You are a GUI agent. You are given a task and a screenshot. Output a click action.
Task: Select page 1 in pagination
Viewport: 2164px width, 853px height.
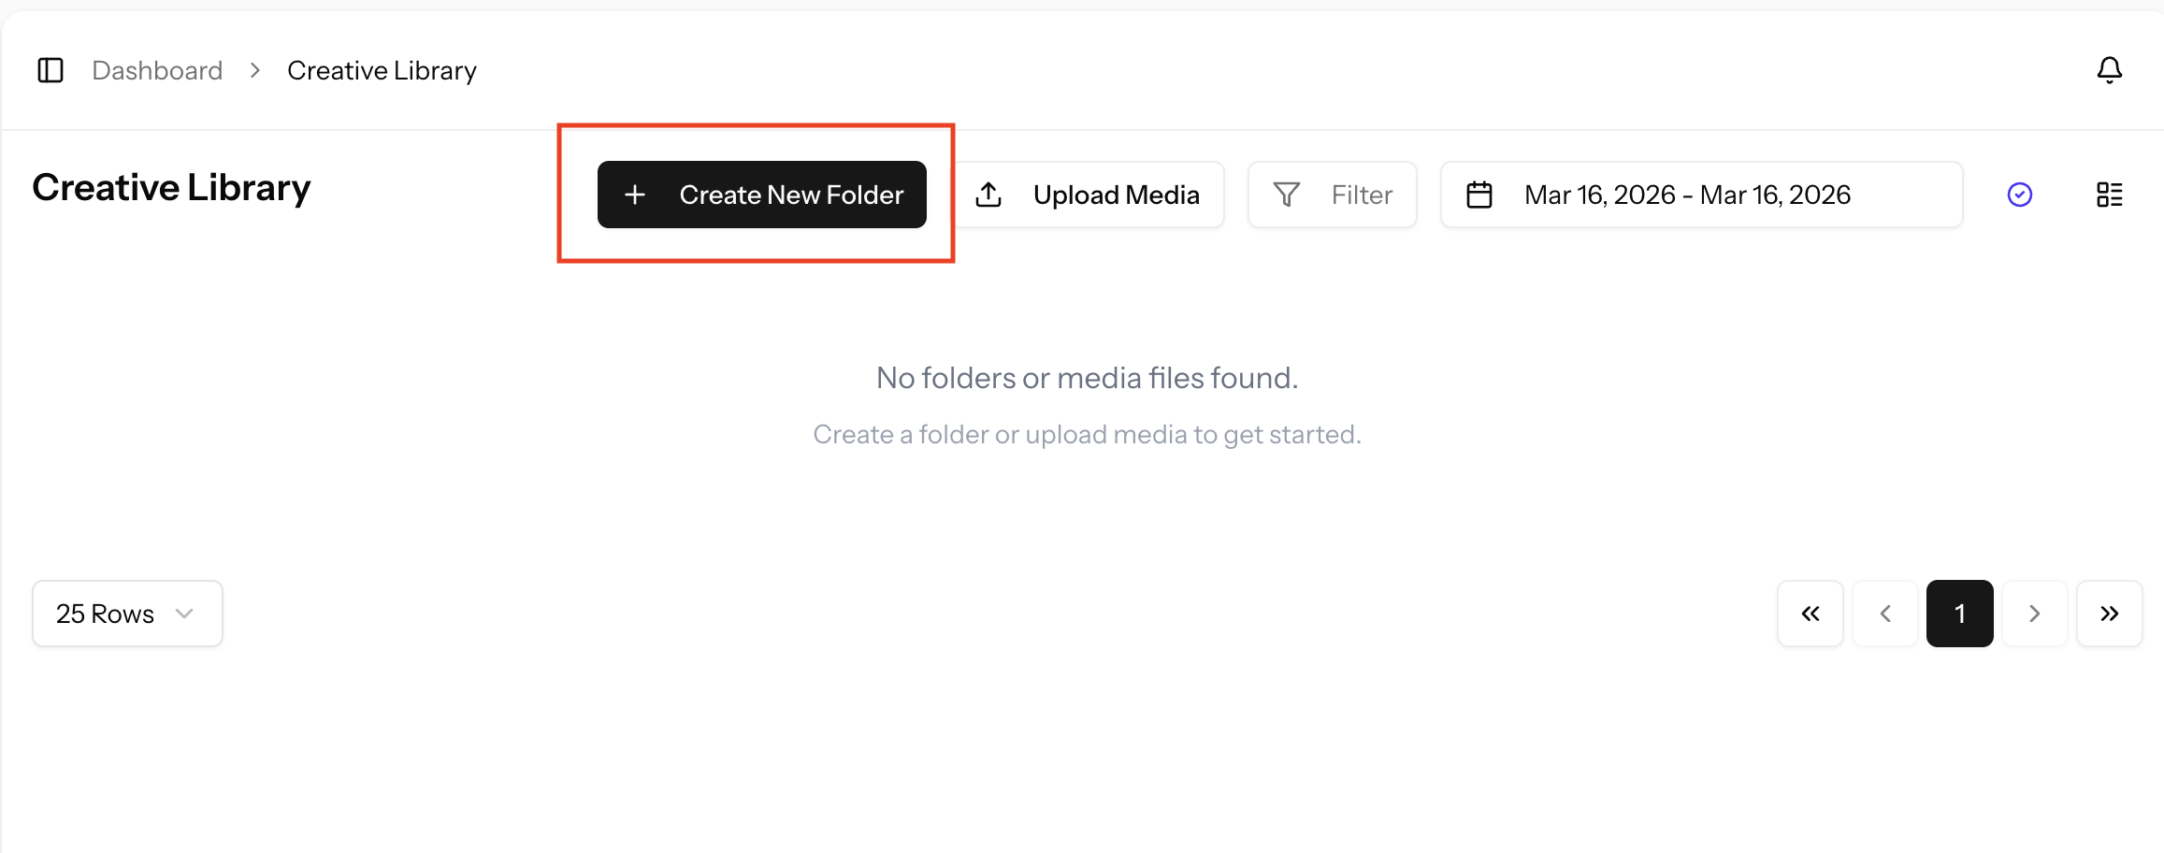coord(1960,613)
